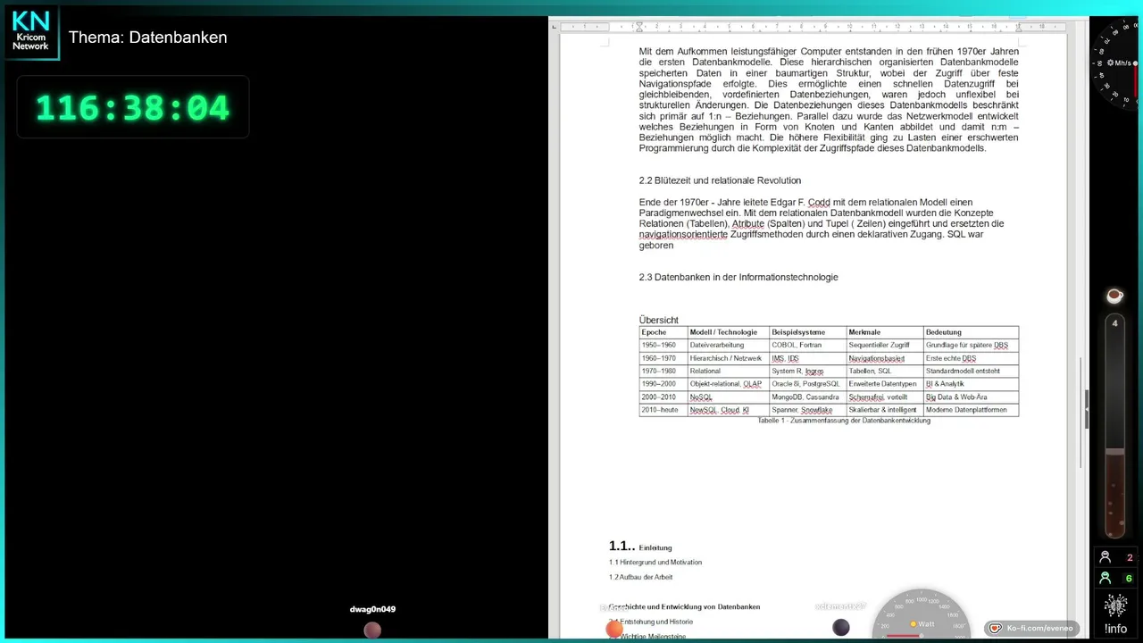Click the 'Epoche' table header cell
The width and height of the screenshot is (1143, 643).
pyautogui.click(x=663, y=332)
